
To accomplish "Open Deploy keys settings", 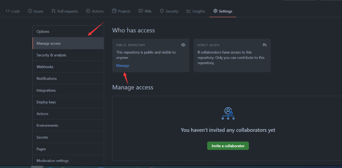I will pos(68,102).
